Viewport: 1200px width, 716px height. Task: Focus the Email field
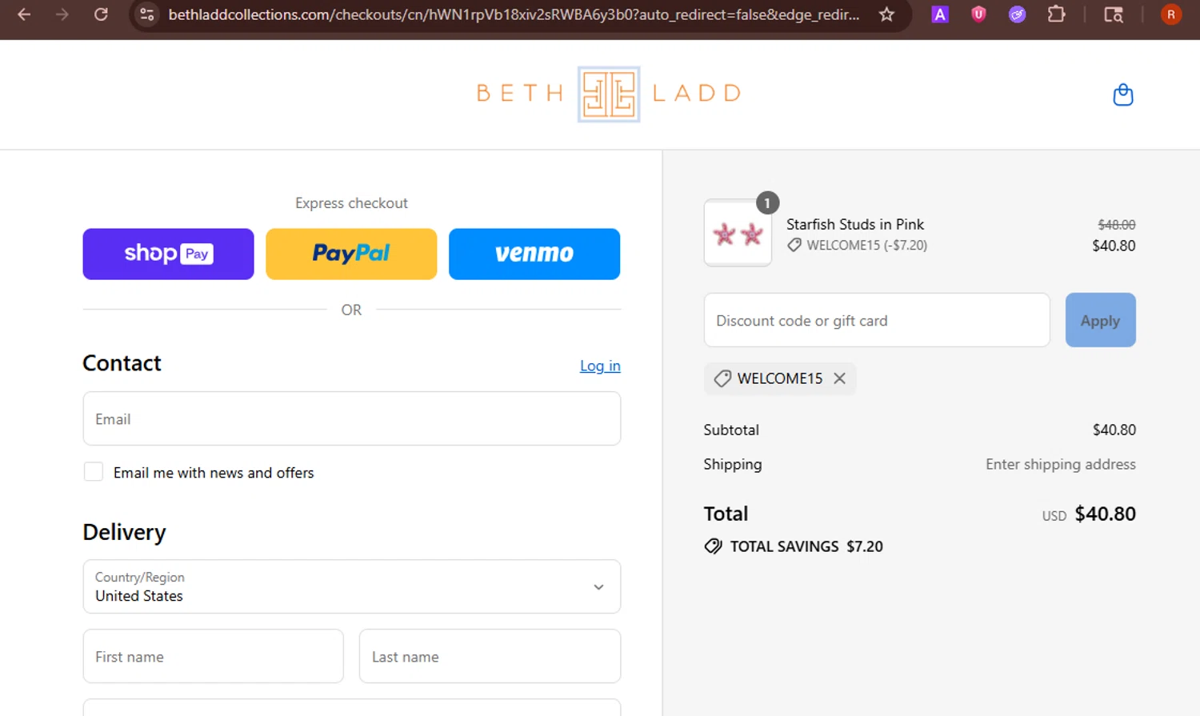[352, 418]
